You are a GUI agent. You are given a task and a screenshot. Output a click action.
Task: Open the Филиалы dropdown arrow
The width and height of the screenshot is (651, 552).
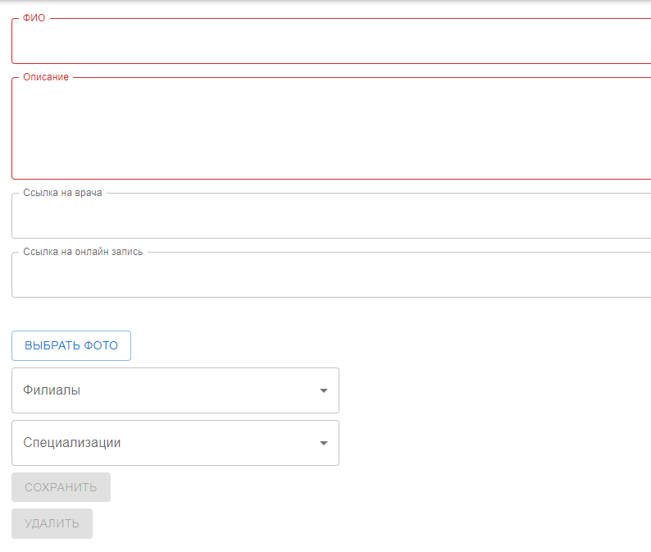click(323, 390)
